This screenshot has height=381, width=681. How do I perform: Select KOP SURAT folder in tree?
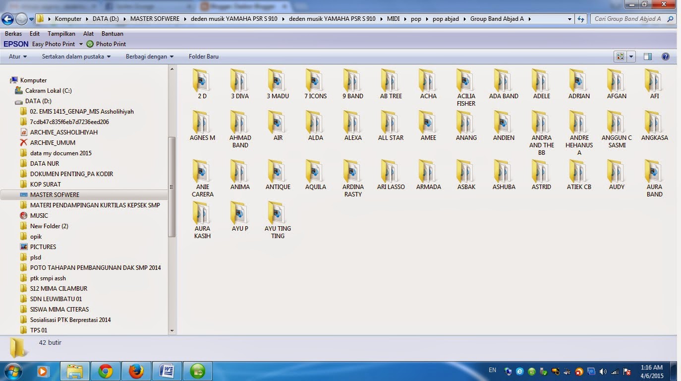coord(46,185)
